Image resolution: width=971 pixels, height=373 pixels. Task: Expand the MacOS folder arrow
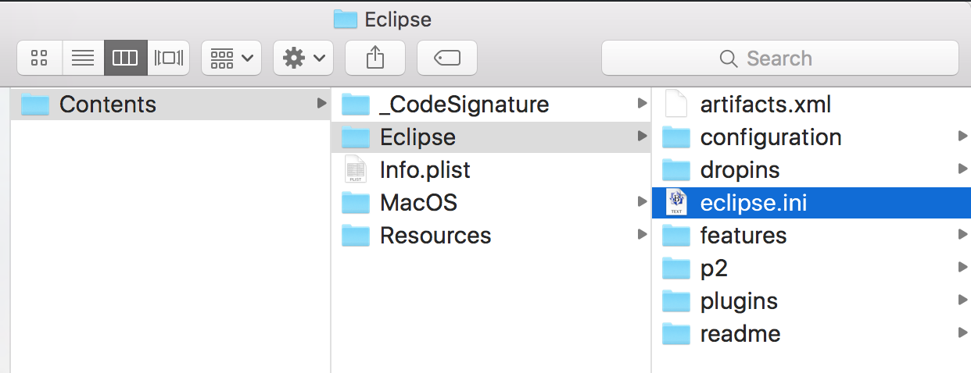click(642, 203)
